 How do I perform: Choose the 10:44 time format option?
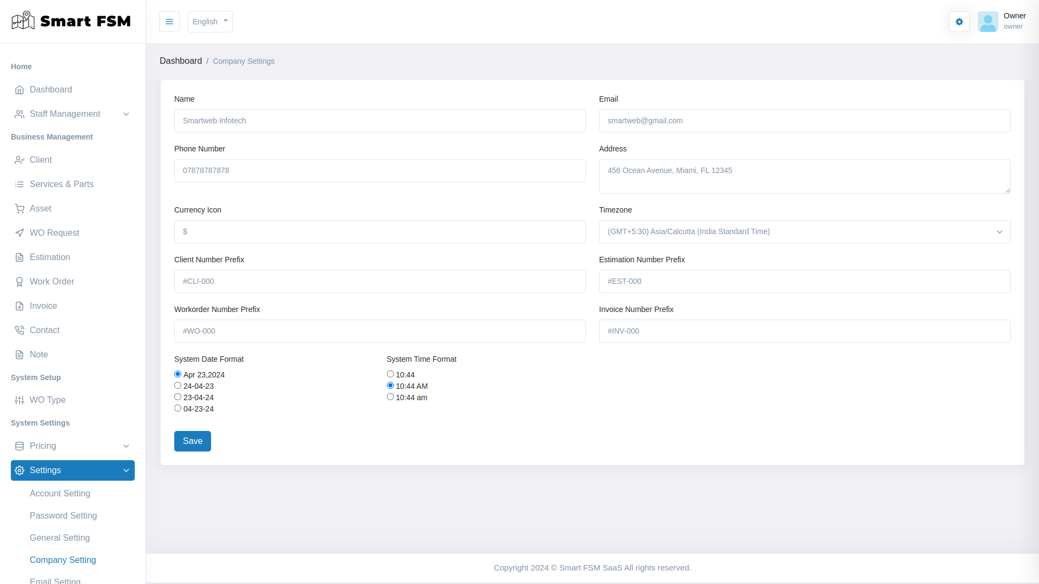(x=390, y=374)
